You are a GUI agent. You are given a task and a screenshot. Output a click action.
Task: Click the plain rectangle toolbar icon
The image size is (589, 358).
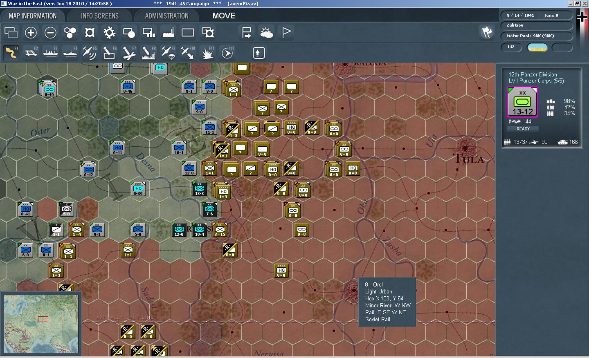tap(188, 32)
